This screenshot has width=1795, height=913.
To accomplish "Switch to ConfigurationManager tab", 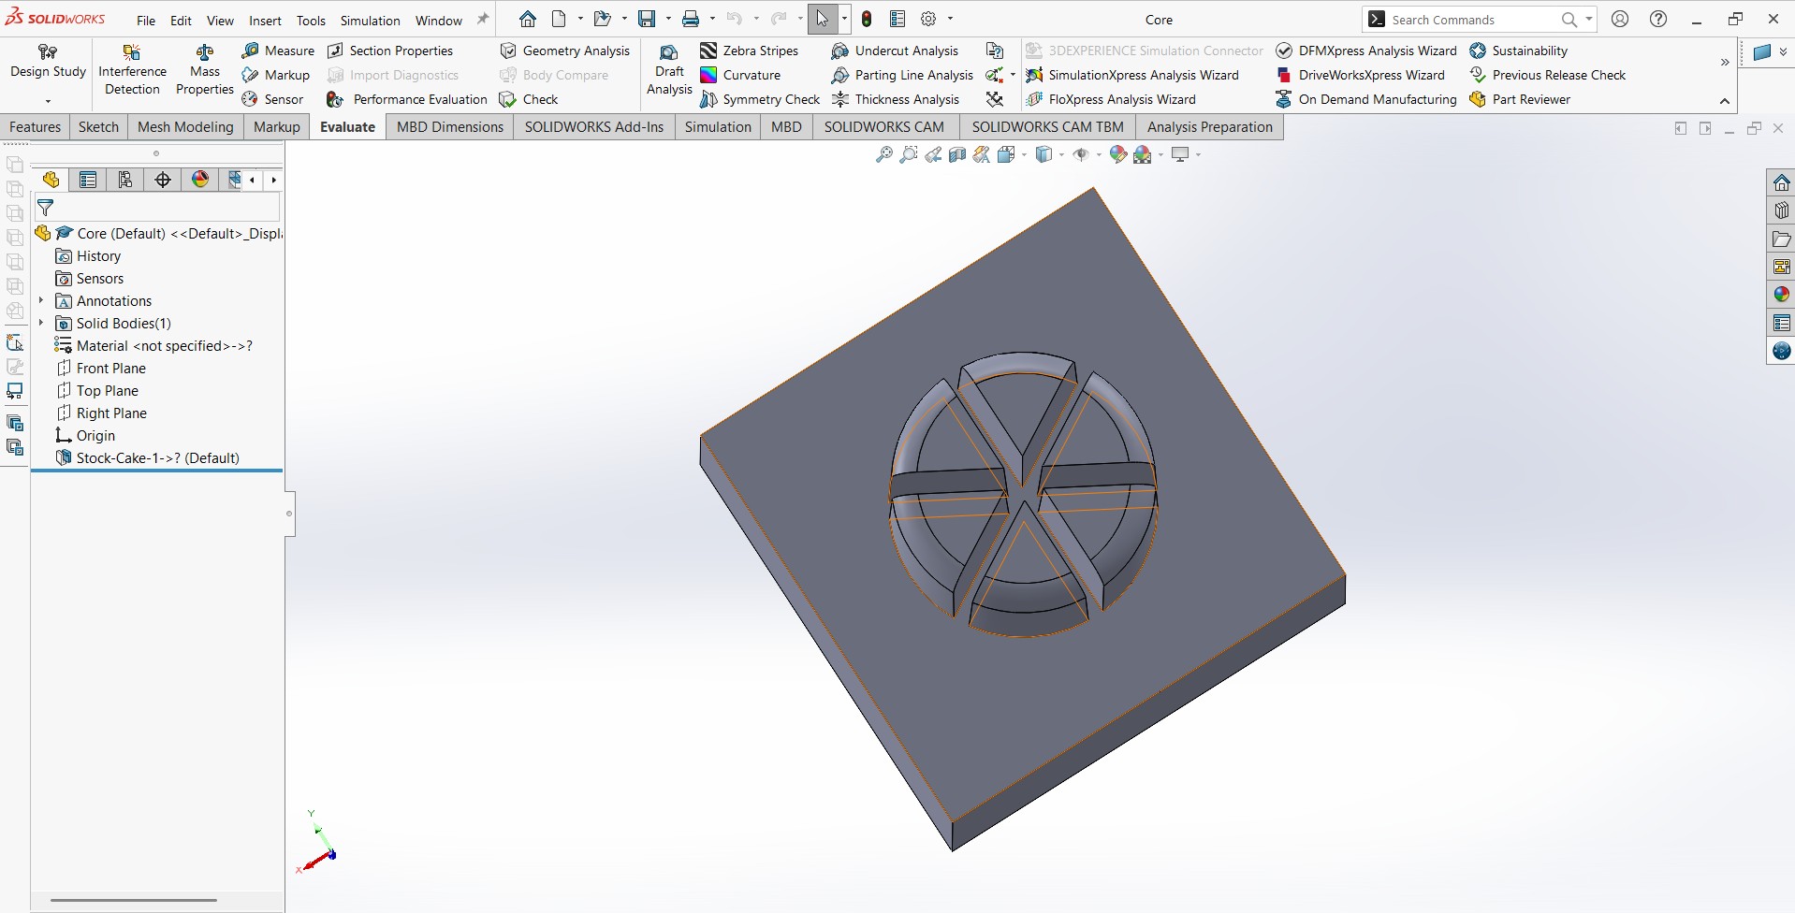I will (x=125, y=180).
